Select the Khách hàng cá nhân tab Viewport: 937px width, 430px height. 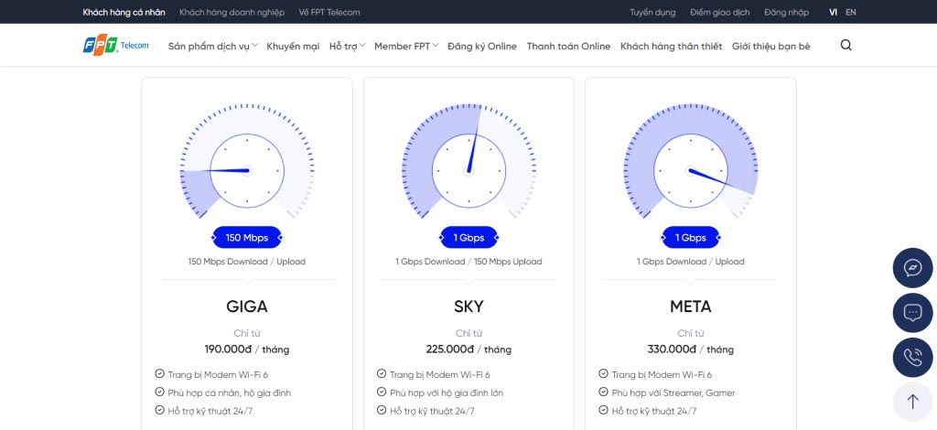124,12
